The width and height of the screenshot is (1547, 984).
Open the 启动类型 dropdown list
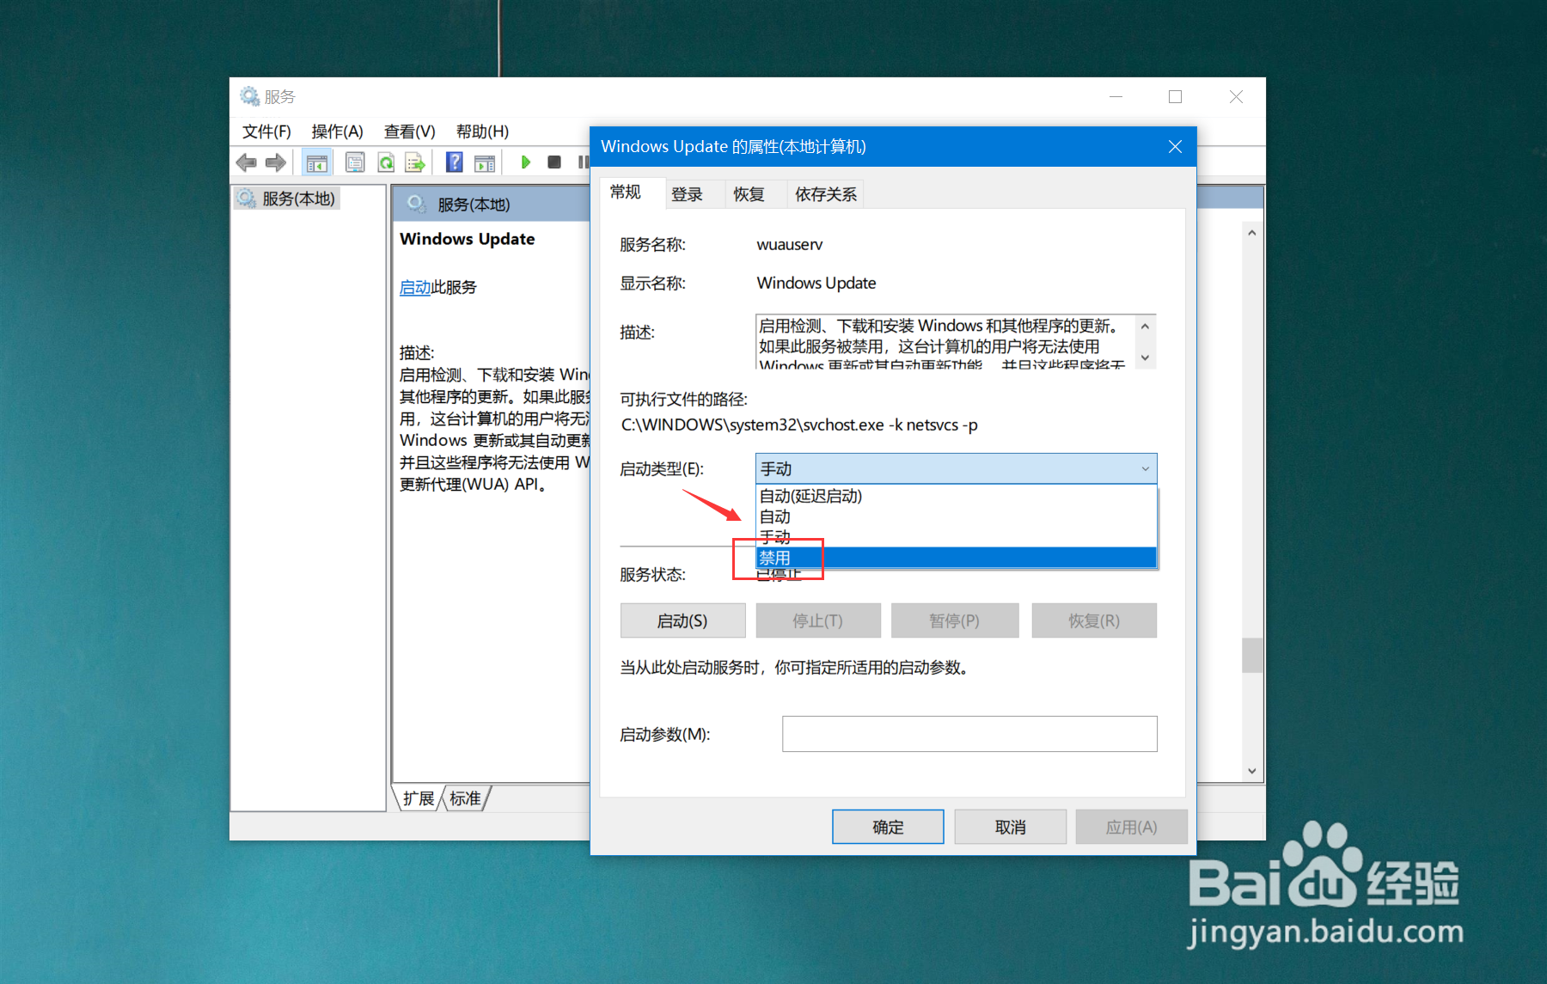point(1144,468)
